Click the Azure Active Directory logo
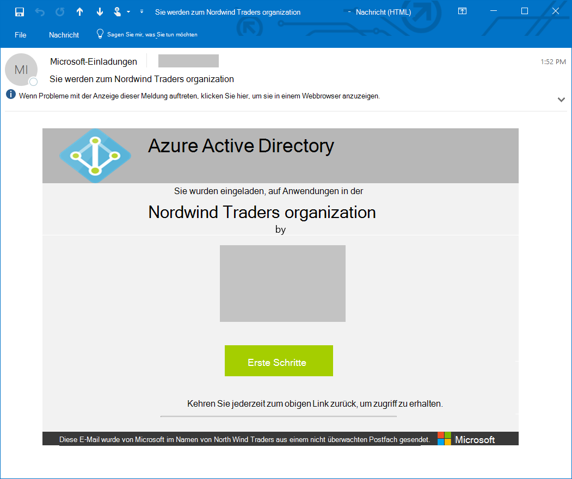The width and height of the screenshot is (572, 479). (95, 155)
